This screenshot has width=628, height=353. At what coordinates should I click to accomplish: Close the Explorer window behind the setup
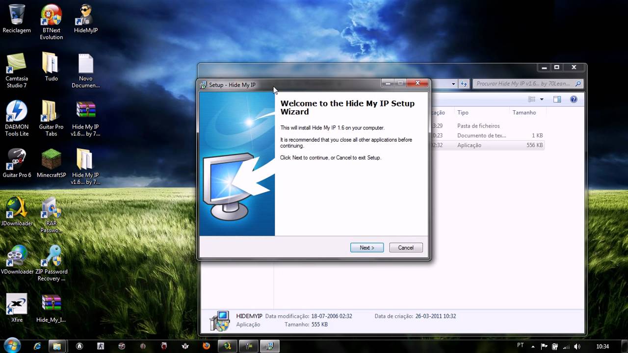click(574, 67)
